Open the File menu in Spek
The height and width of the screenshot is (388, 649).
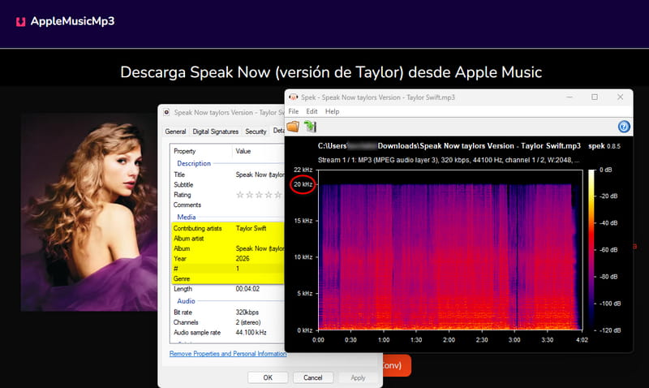coord(294,111)
